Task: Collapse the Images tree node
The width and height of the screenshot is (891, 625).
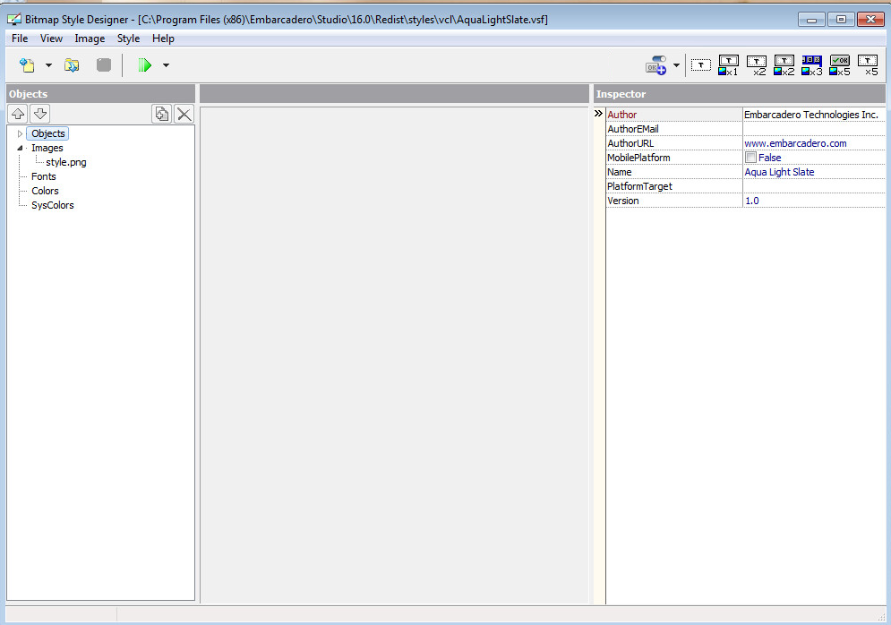Action: coord(20,149)
